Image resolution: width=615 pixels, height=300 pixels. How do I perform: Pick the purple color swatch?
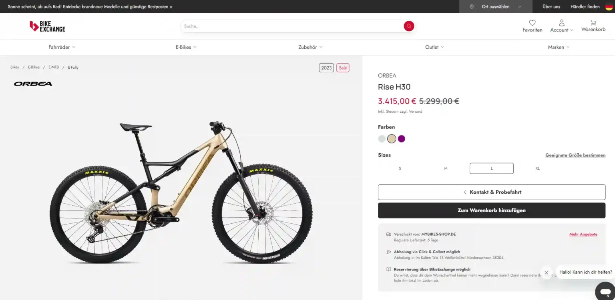[401, 139]
